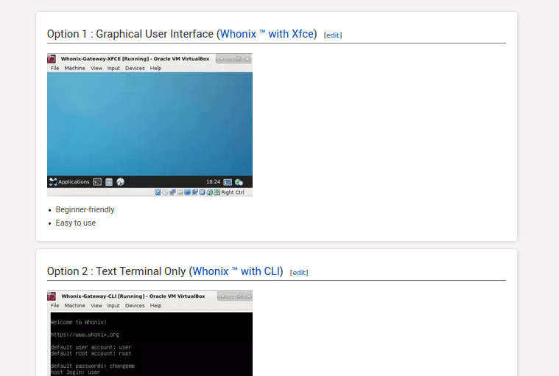
Task: Open the Input menu in the Whonix-Gateway-CLI window
Action: (x=113, y=306)
